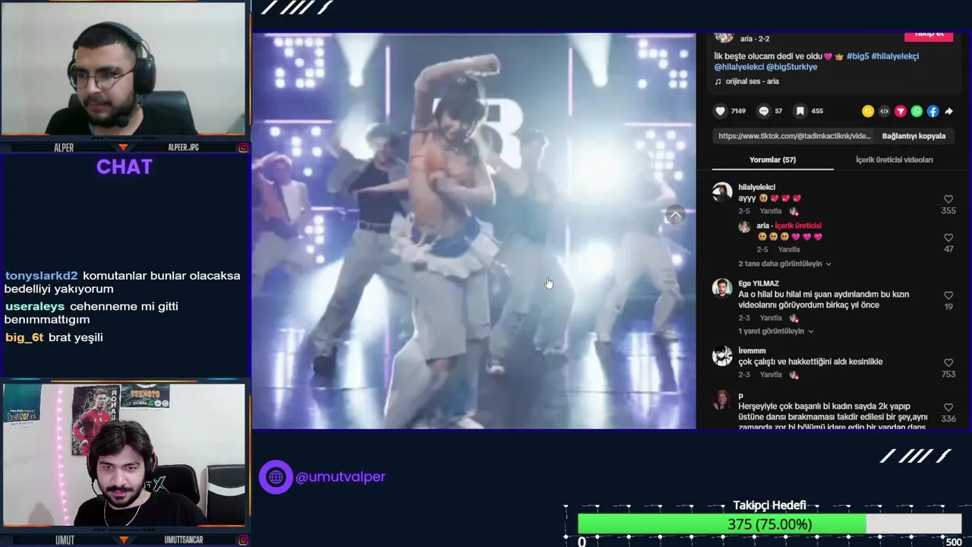This screenshot has width=972, height=547.
Task: Open hilalyelekci's profile avatar
Action: click(722, 191)
